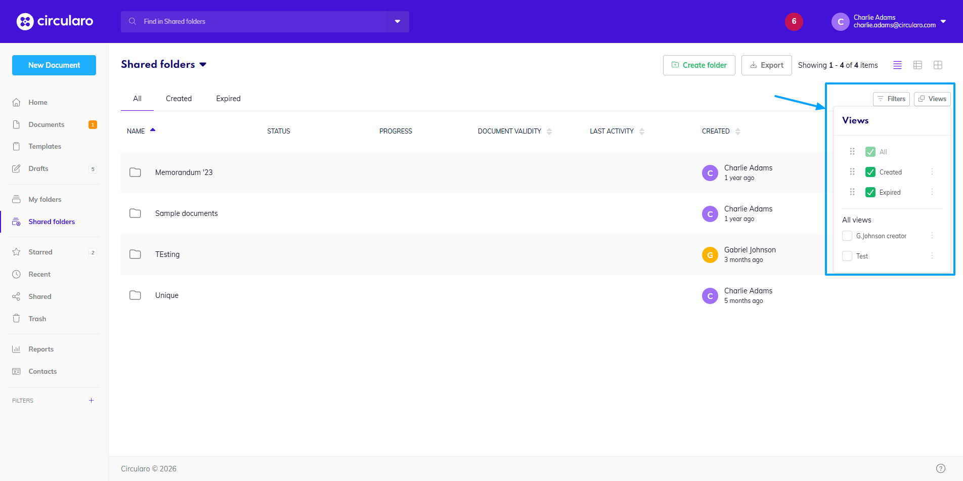
Task: Switch to the table view layout icon
Action: 917,65
